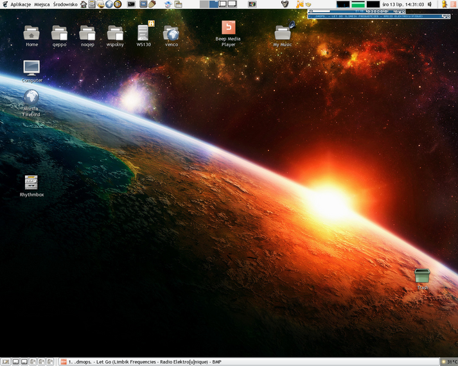
Task: Launch the blue globe web browser in panel
Action: pyautogui.click(x=109, y=4)
